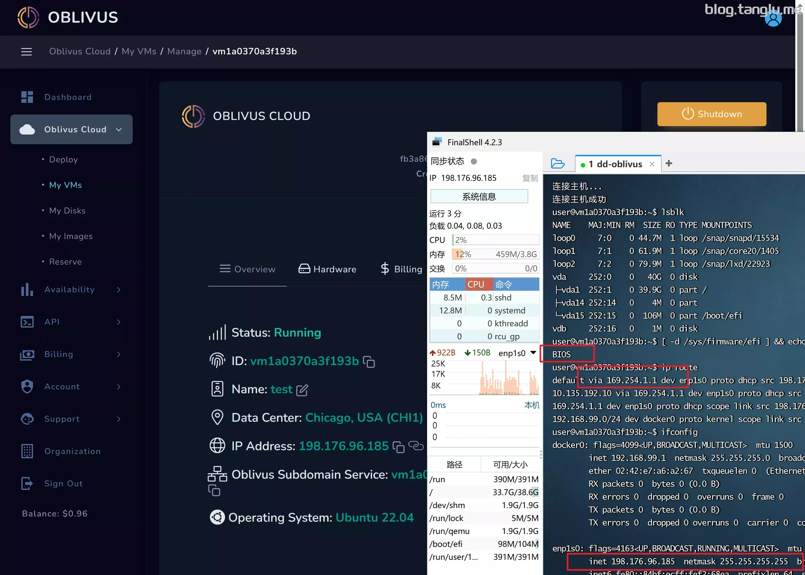Open My Images in the sidebar

pyautogui.click(x=71, y=236)
